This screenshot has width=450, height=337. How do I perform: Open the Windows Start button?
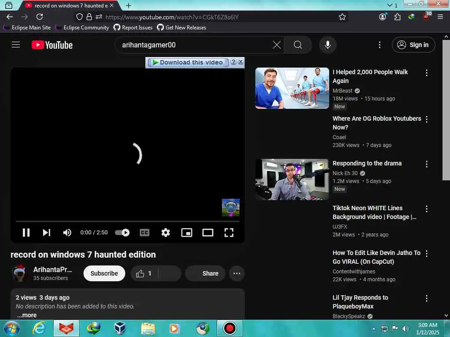(x=11, y=328)
